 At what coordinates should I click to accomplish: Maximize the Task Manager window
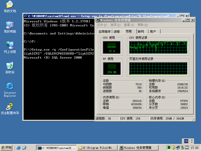(x=188, y=20)
